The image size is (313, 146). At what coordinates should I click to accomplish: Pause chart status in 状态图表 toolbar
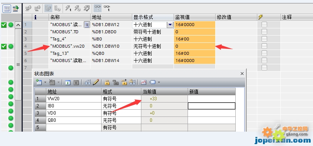point(76,82)
